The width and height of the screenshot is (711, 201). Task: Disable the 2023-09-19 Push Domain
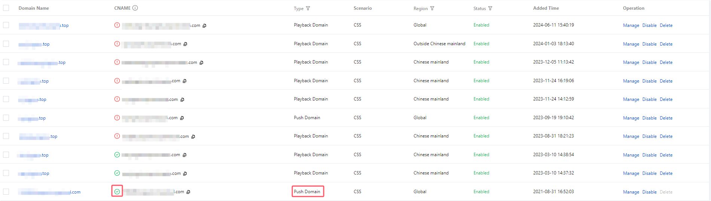coord(649,118)
